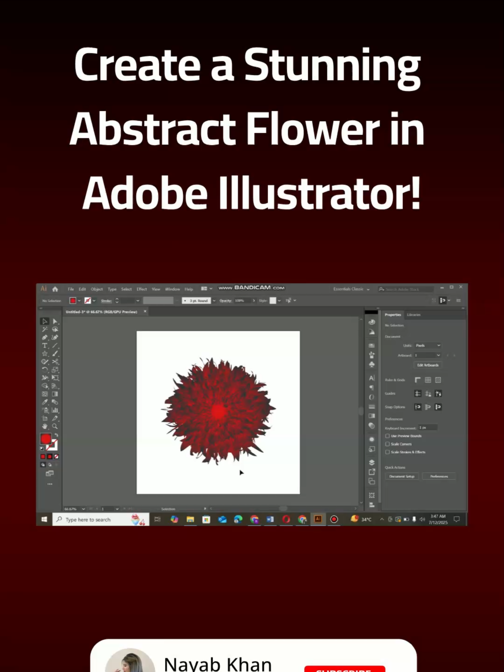Open the File menu
This screenshot has height=672, width=504.
(x=71, y=289)
